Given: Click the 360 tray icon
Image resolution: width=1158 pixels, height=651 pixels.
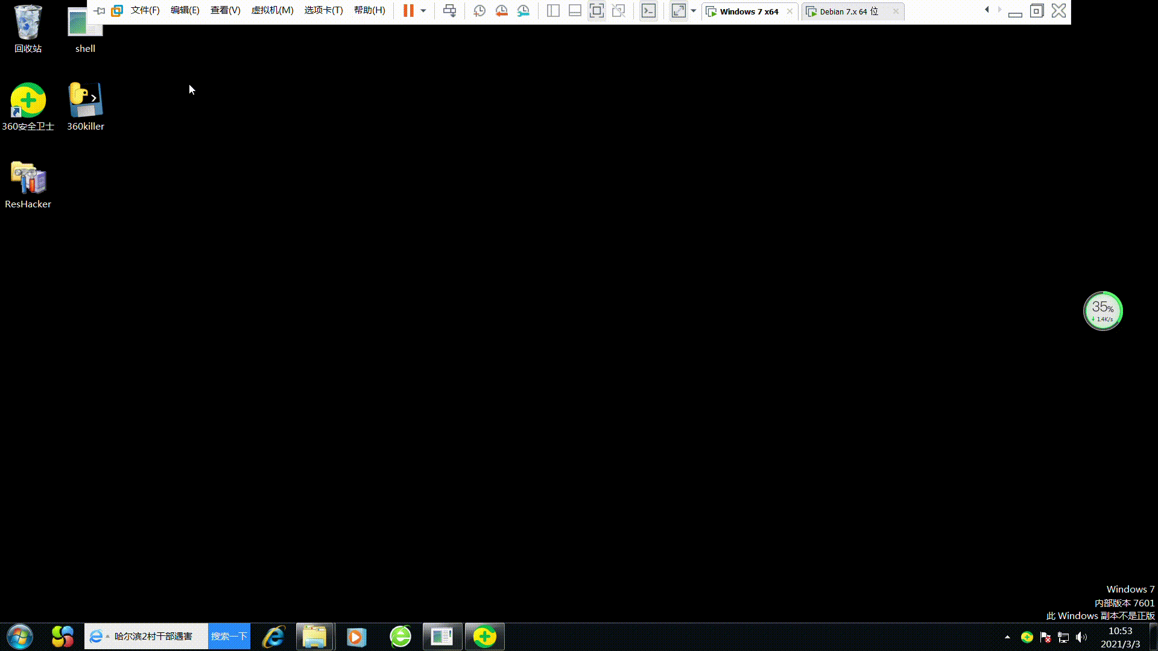Looking at the screenshot, I should coord(1027,637).
